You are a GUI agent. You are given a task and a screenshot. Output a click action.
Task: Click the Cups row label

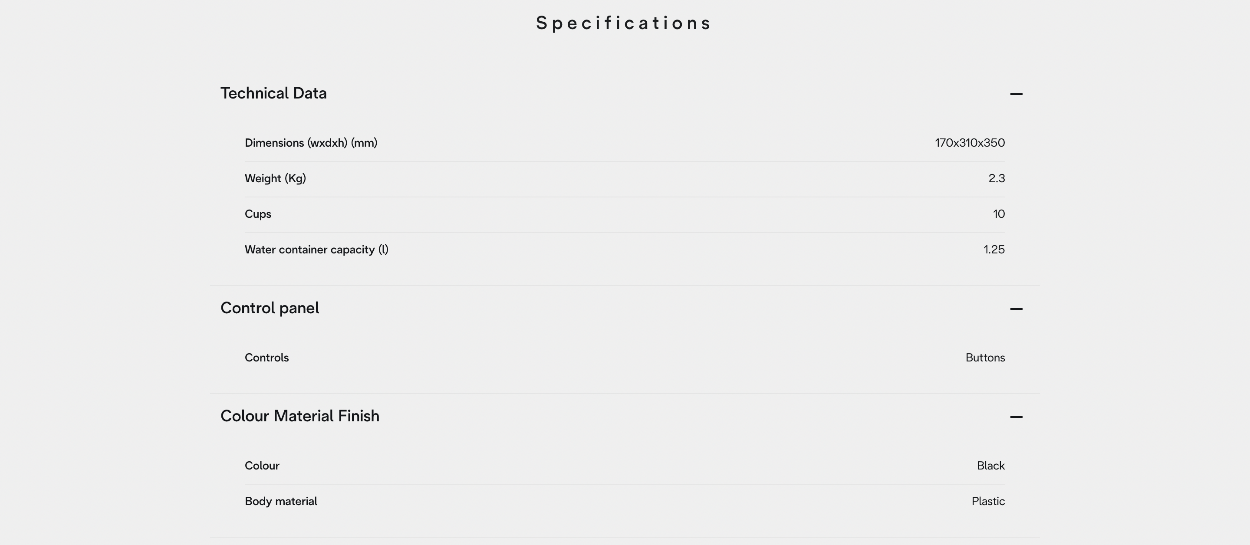pyautogui.click(x=258, y=214)
